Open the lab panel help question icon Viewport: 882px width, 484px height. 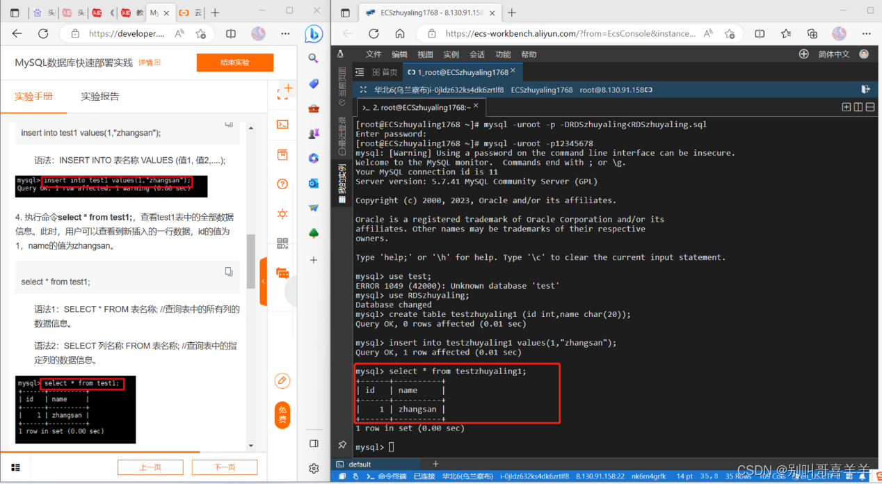[282, 184]
